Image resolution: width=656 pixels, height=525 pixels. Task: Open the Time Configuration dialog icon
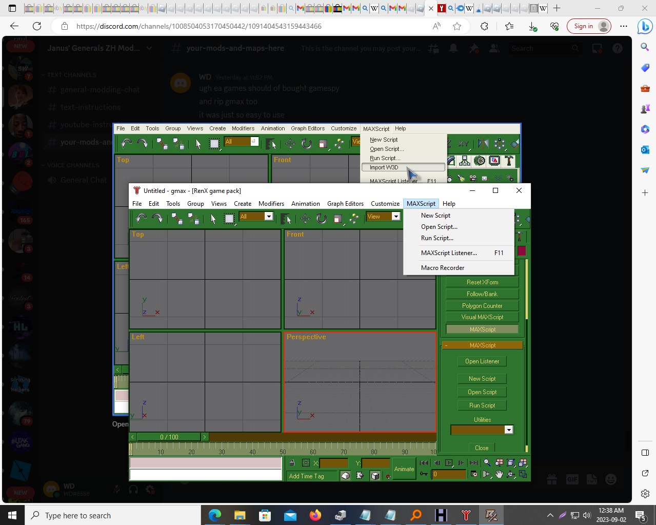point(473,475)
